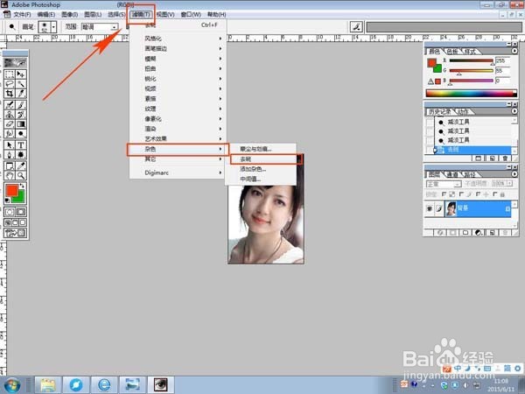Click the G channel slider

tap(471, 71)
